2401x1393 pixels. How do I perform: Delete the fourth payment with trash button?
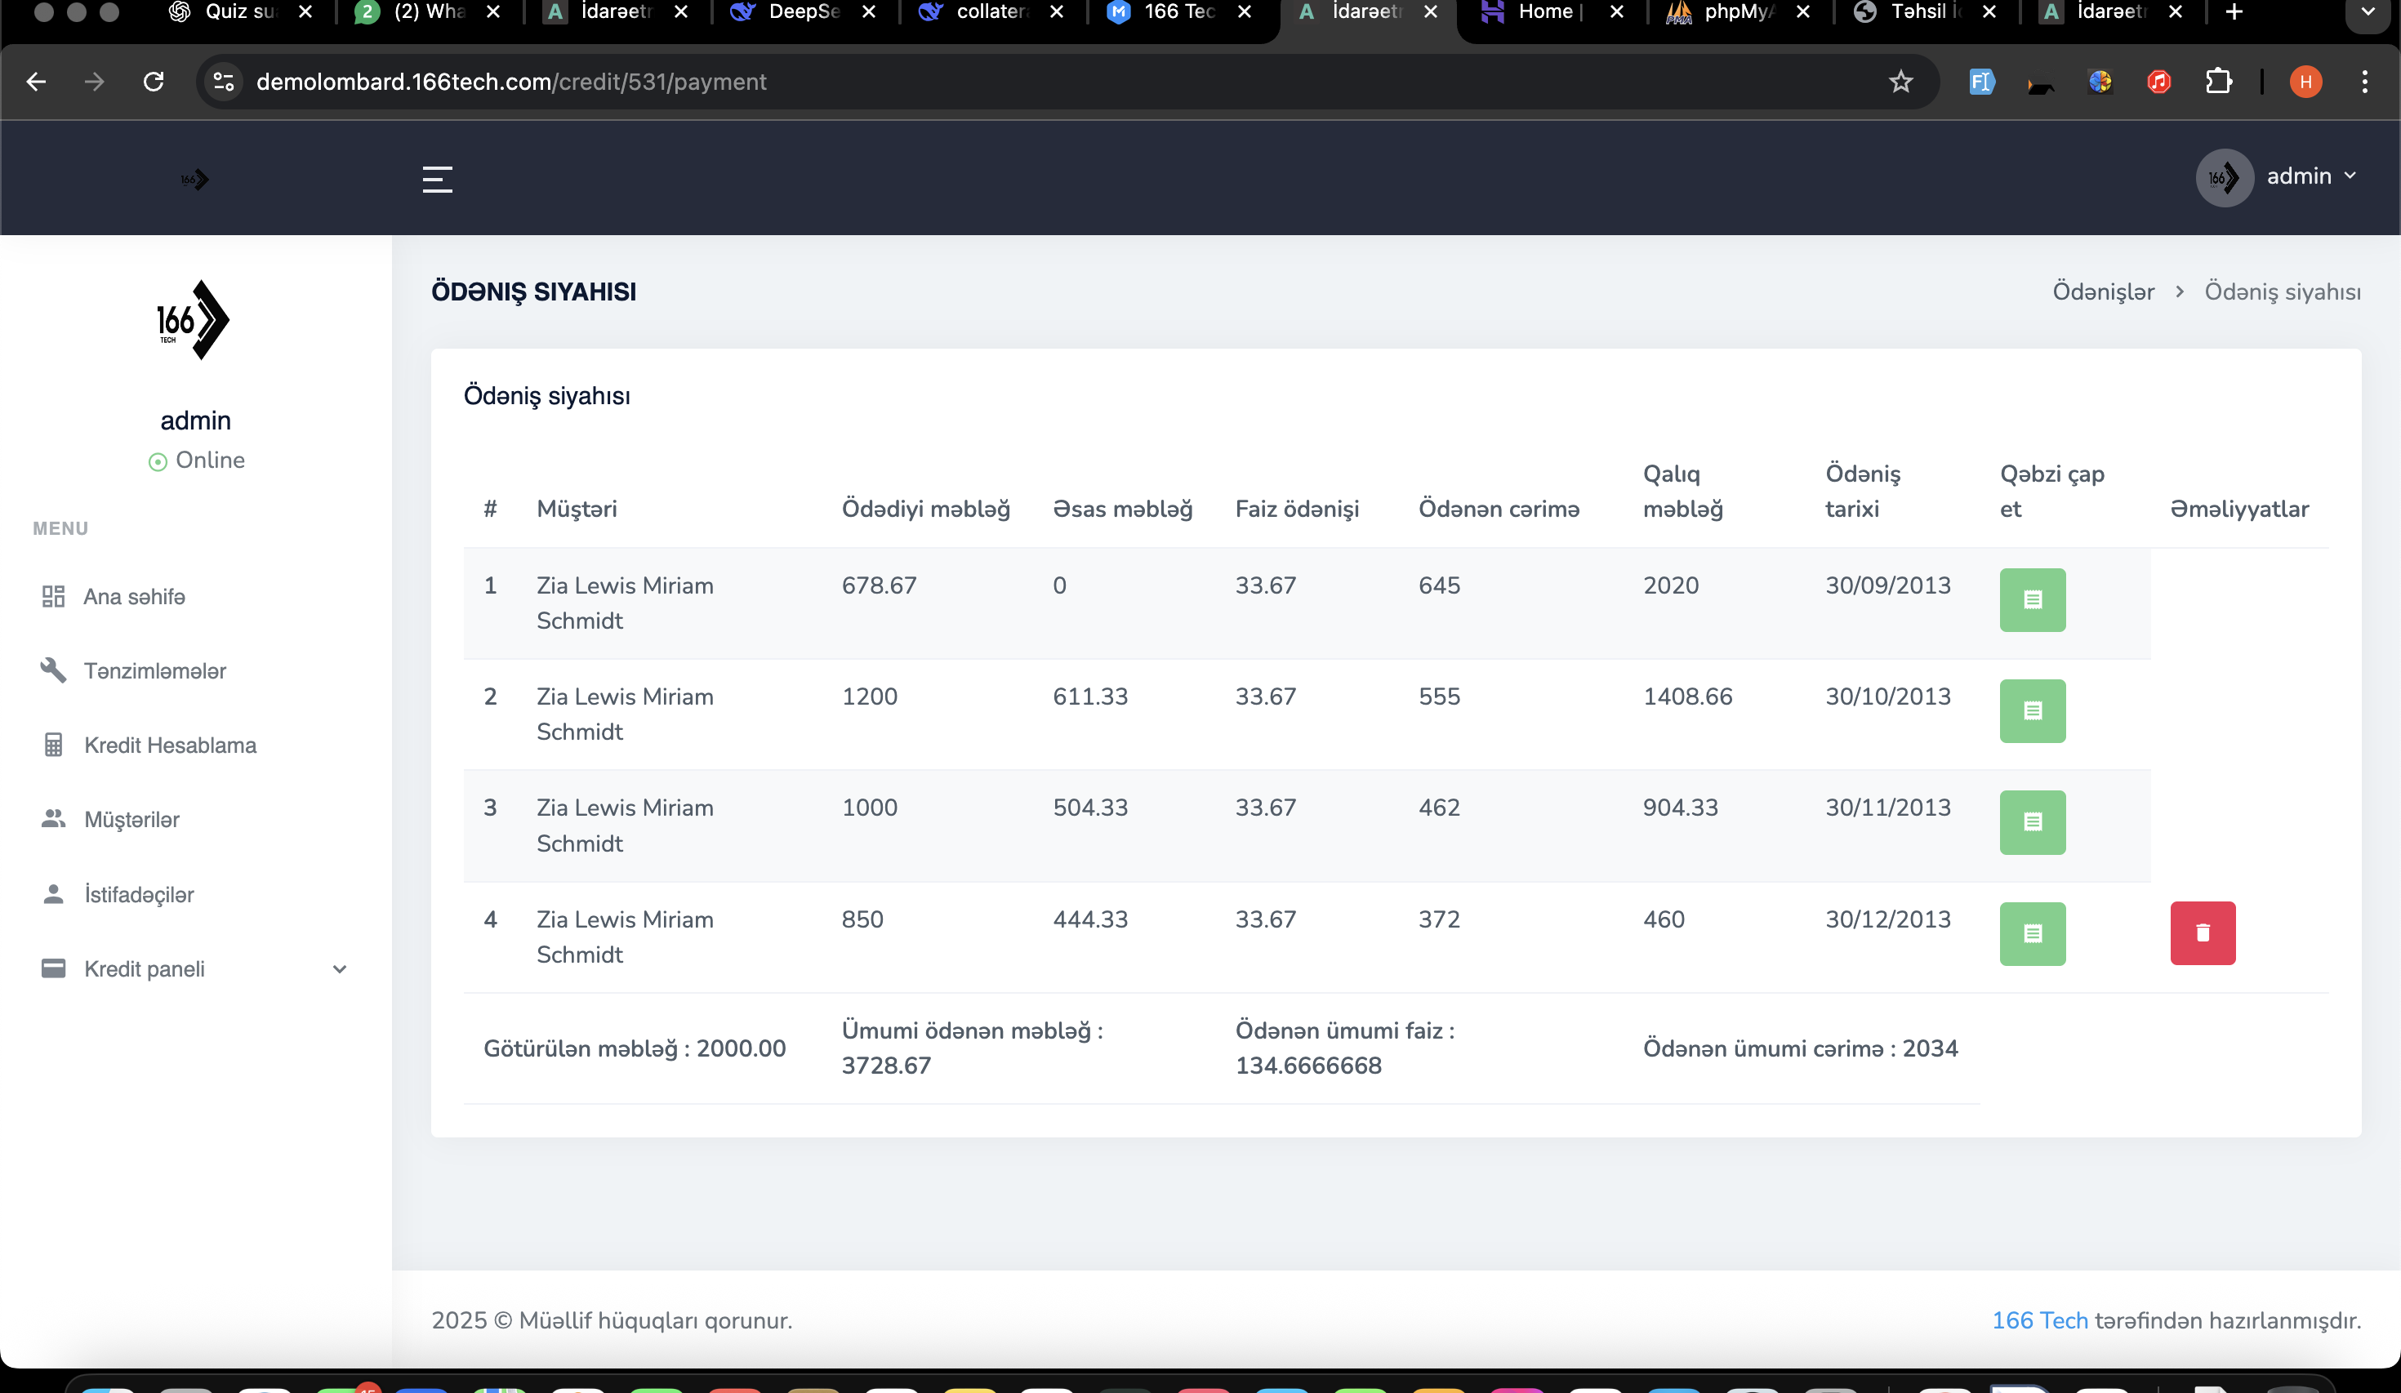(2202, 932)
